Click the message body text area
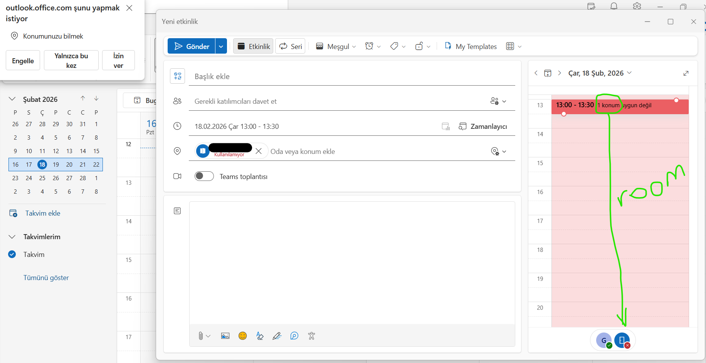The height and width of the screenshot is (363, 706). pyautogui.click(x=352, y=263)
